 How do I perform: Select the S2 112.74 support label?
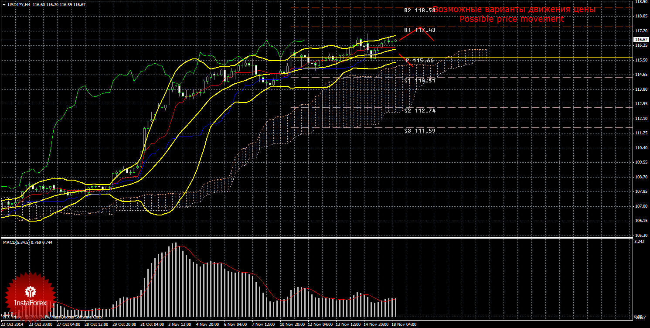(419, 110)
